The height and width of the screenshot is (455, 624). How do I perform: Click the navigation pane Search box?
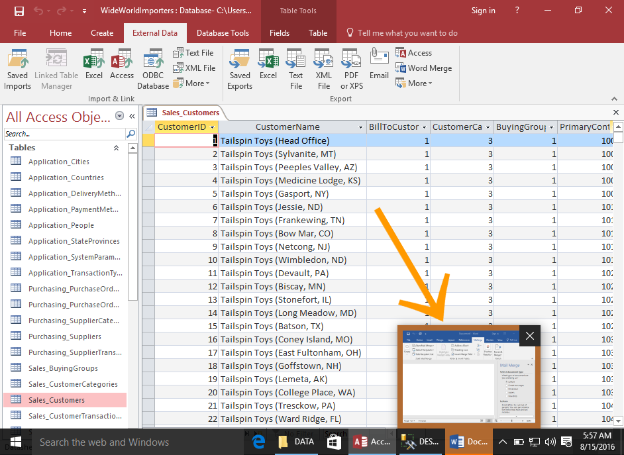pyautogui.click(x=65, y=134)
